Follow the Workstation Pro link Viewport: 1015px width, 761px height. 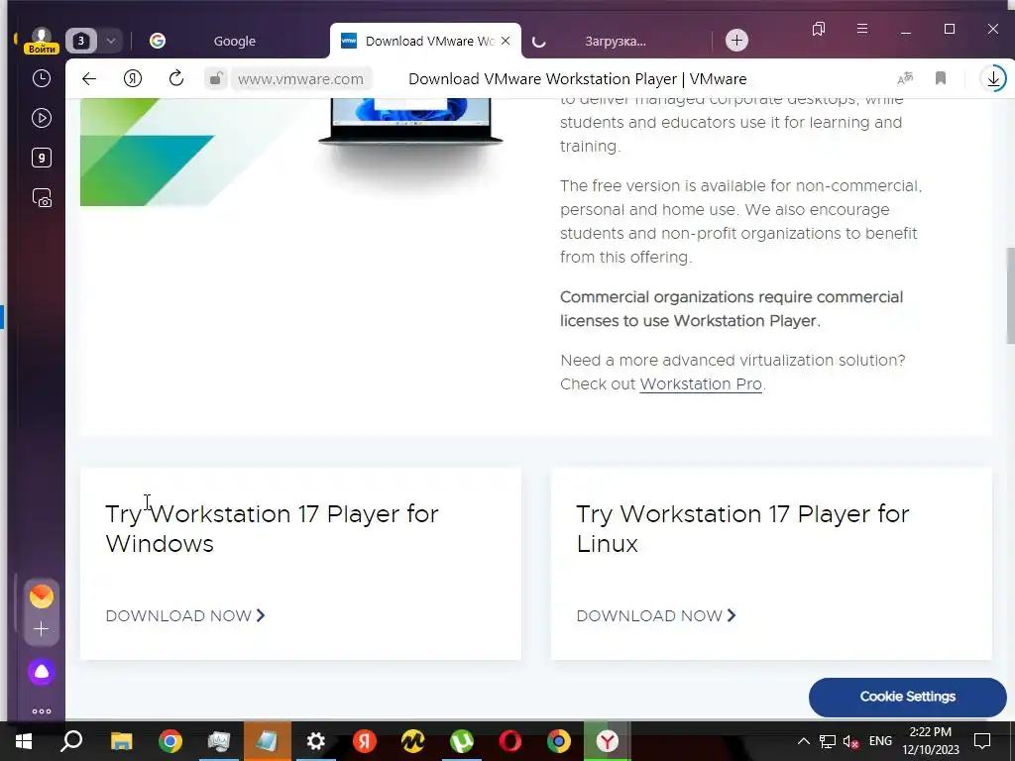coord(701,383)
